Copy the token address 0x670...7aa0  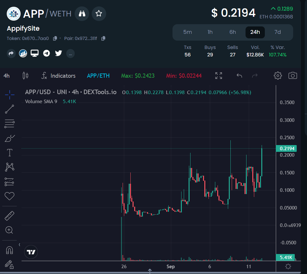pyautogui.click(x=55, y=38)
